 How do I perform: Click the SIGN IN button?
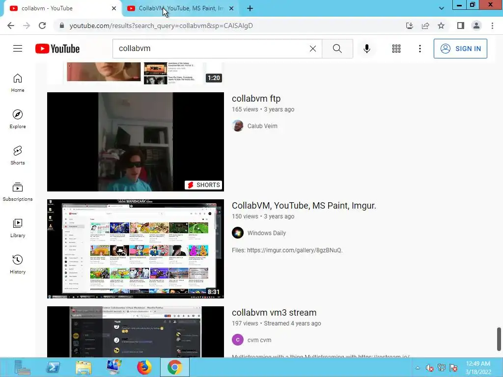460,49
